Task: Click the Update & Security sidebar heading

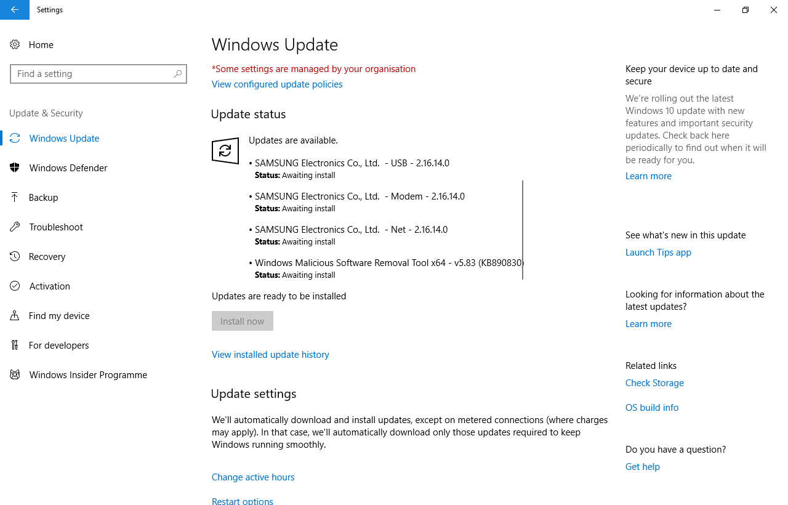Action: (46, 113)
